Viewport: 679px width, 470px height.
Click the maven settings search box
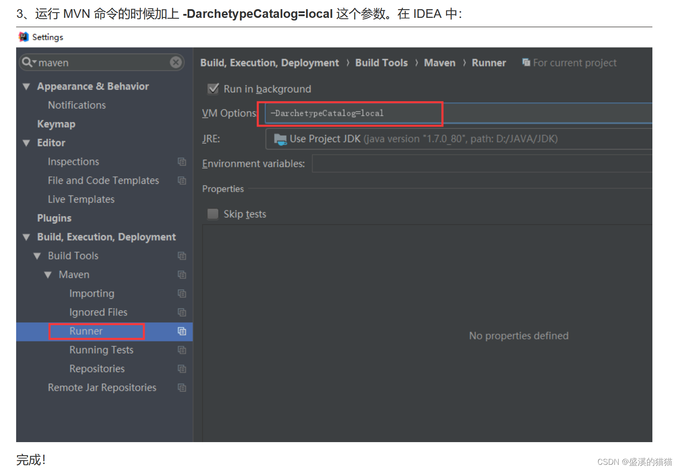pos(102,62)
